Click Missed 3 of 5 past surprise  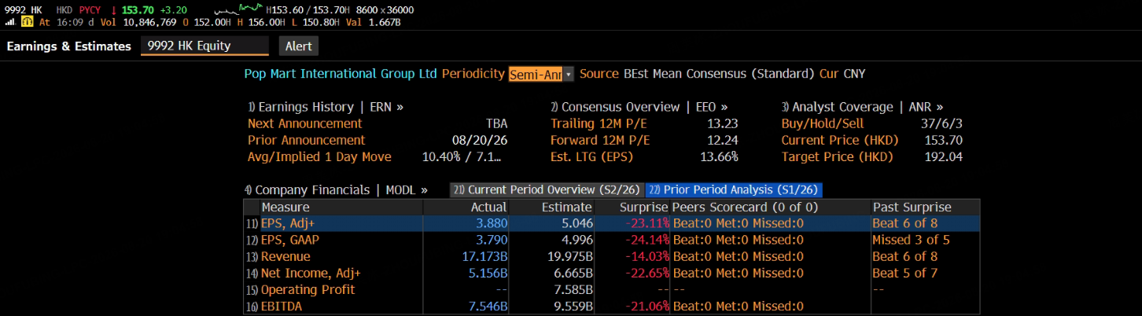coord(911,241)
